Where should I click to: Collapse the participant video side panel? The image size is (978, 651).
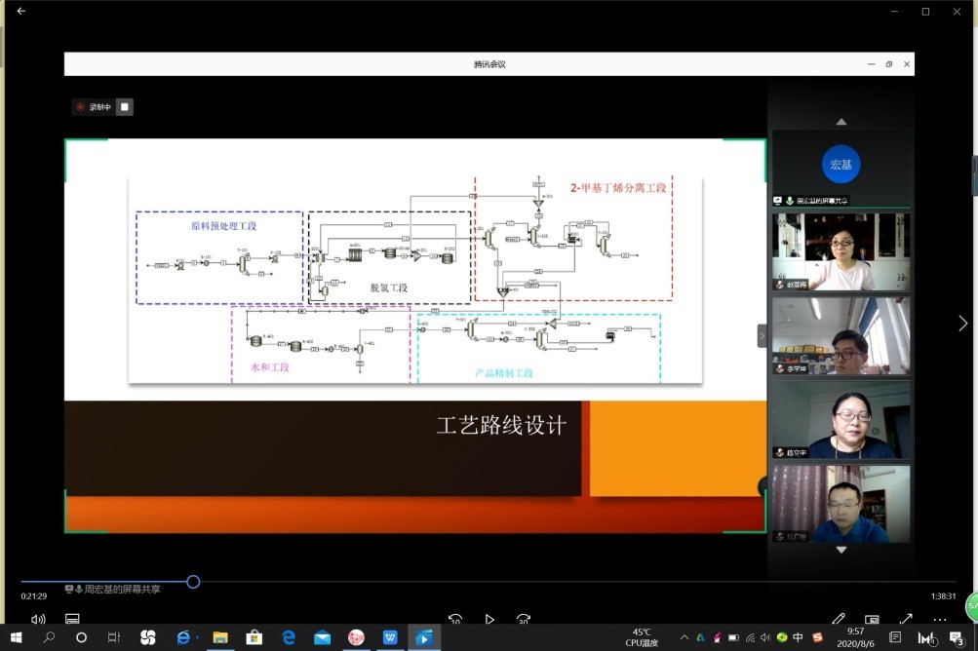(x=763, y=335)
